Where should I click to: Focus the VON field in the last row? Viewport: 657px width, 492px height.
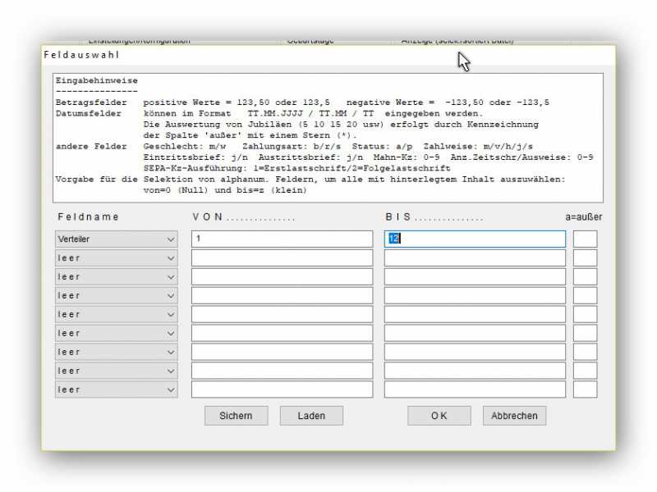point(282,389)
